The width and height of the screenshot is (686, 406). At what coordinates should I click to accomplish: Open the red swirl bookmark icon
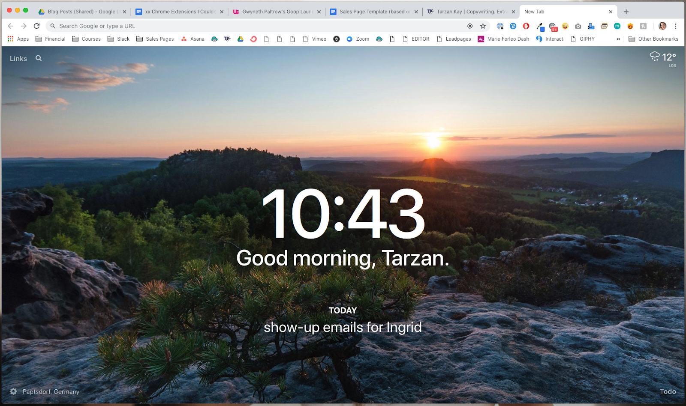pyautogui.click(x=253, y=39)
